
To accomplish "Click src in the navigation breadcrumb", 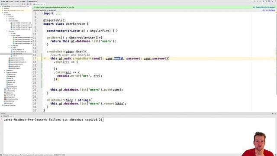I will 11,1.
